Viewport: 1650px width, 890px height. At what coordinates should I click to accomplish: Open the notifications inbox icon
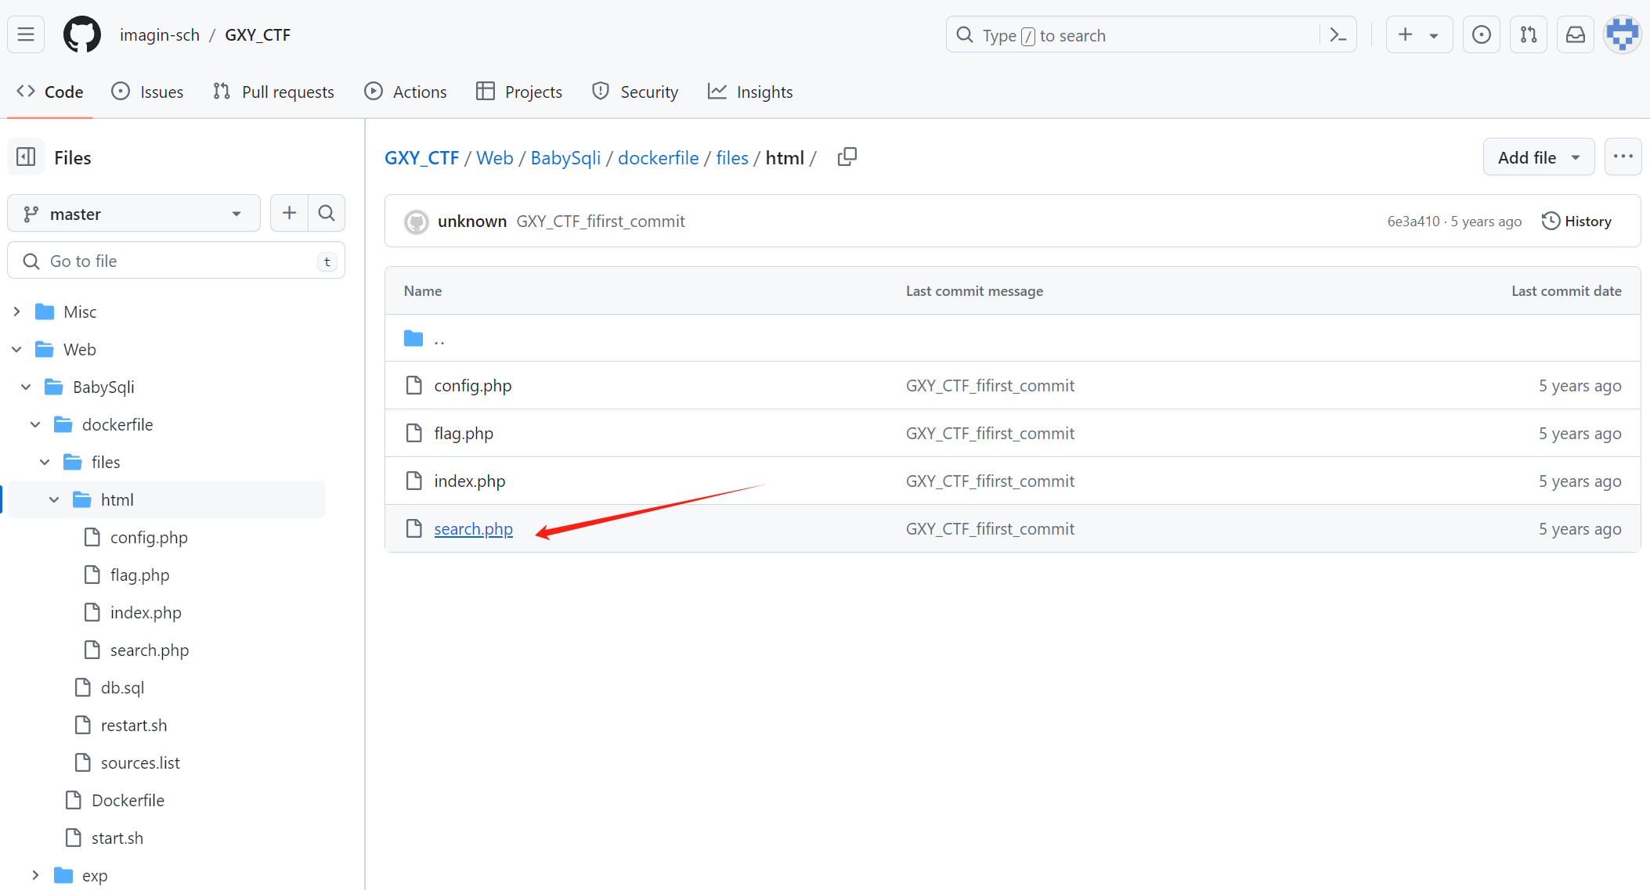[x=1575, y=34]
